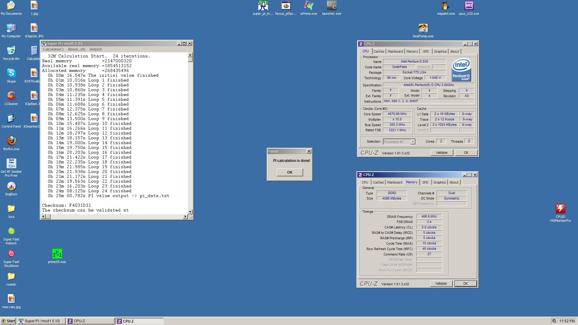Switch to Mainboard tab in top CPU-Z
The height and width of the screenshot is (325, 578).
tap(395, 51)
